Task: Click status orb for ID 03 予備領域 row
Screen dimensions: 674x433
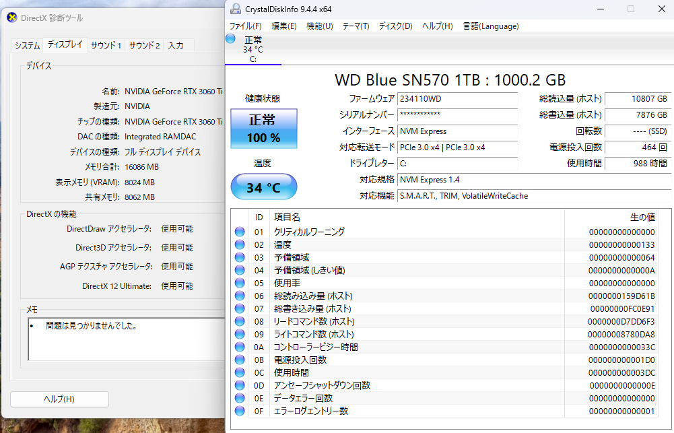Action: tap(240, 257)
